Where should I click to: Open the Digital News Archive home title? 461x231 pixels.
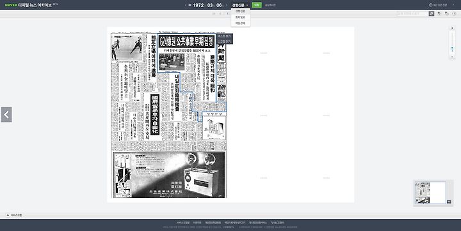tap(35, 5)
